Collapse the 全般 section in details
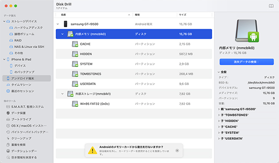279x163 pixels. [x=219, y=72]
